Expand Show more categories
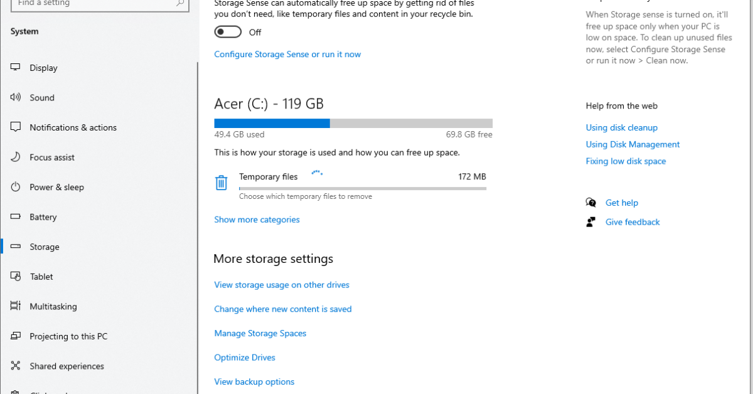This screenshot has height=394, width=753. point(257,220)
